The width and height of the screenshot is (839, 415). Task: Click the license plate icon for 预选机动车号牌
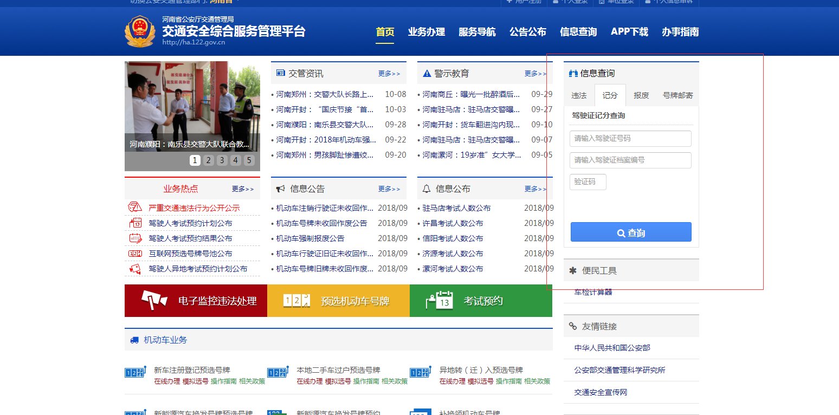(x=298, y=301)
